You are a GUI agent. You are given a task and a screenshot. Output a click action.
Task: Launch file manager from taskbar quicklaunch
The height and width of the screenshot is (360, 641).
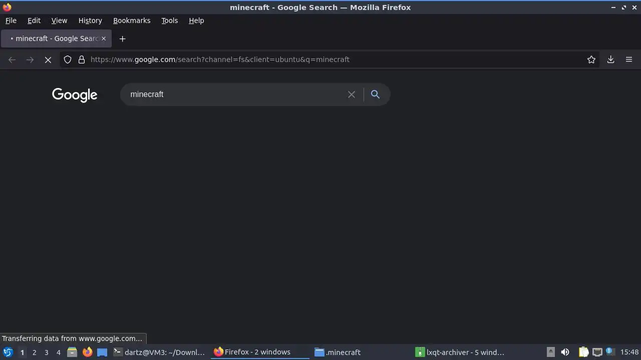point(72,352)
